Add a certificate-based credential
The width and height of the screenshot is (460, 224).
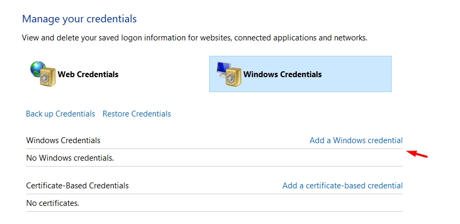pos(343,186)
